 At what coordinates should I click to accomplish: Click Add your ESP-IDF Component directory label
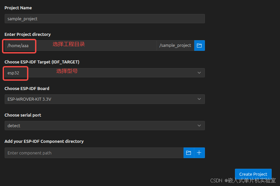pyautogui.click(x=44, y=141)
